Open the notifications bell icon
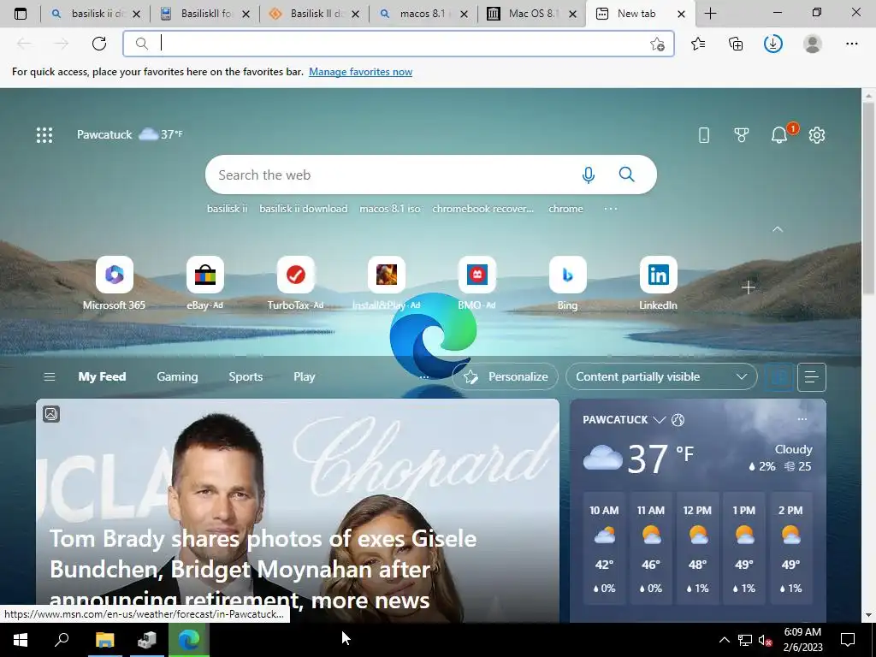Image resolution: width=876 pixels, height=657 pixels. 779,134
